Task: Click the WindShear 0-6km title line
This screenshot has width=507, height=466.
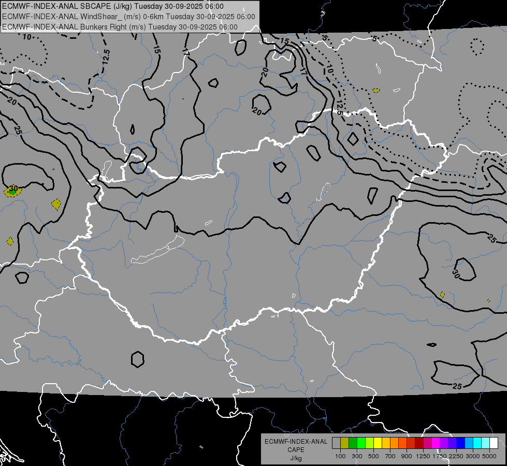Action: point(128,17)
